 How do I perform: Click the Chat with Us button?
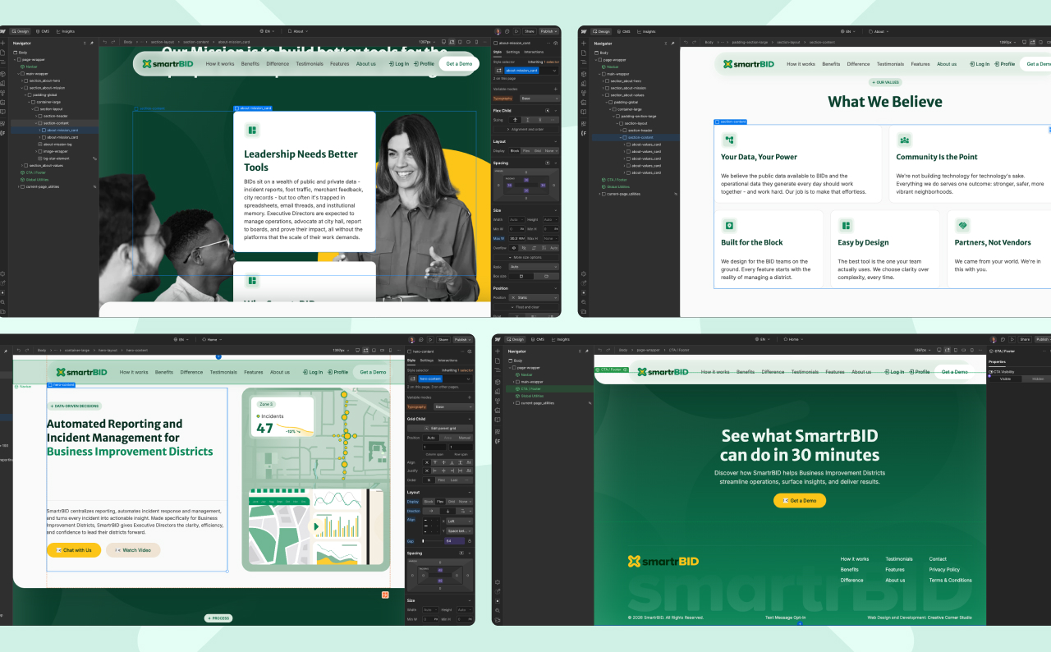point(74,550)
